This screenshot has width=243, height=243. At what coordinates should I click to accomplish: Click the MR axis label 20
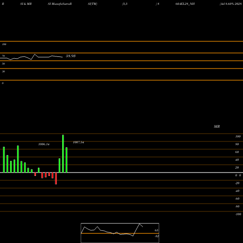(x=237, y=168)
